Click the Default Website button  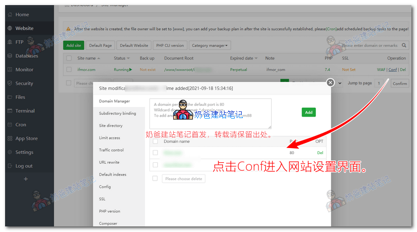tap(134, 46)
